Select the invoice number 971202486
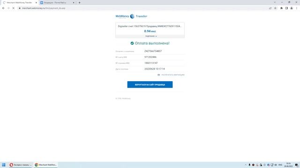Screen dimensions: 300x168 click(150, 57)
